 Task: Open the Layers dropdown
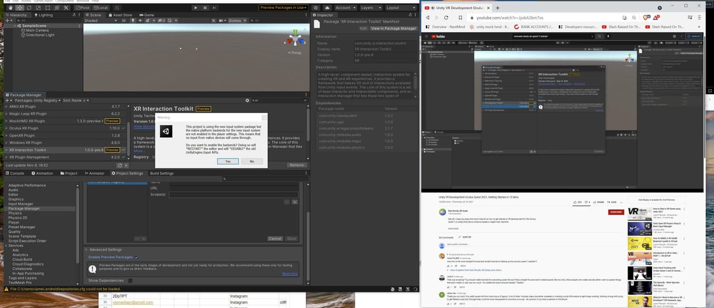[x=370, y=8]
